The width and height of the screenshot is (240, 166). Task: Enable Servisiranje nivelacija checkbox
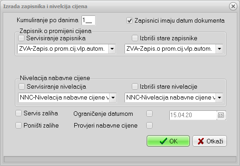22,86
